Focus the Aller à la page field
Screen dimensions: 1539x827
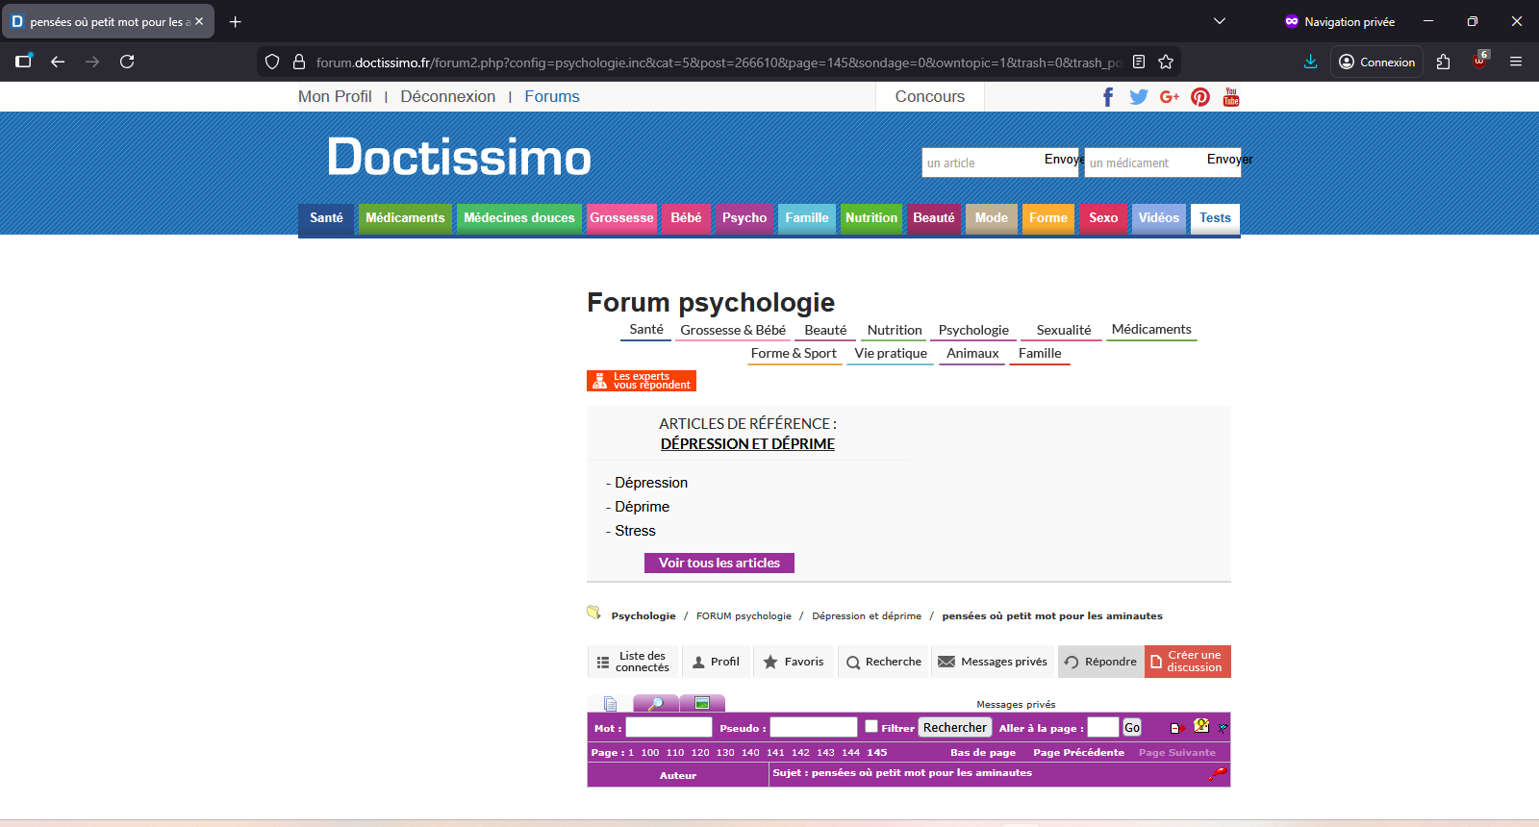1102,727
